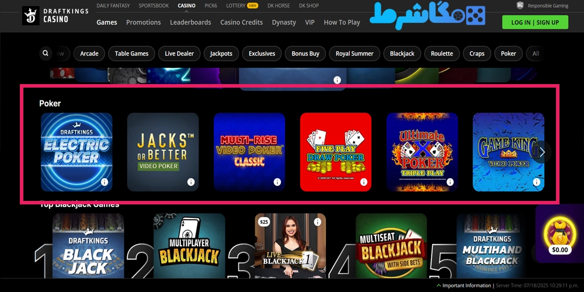584x292 pixels.
Task: Open Multiplayer Blackjack game tile
Action: (189, 246)
